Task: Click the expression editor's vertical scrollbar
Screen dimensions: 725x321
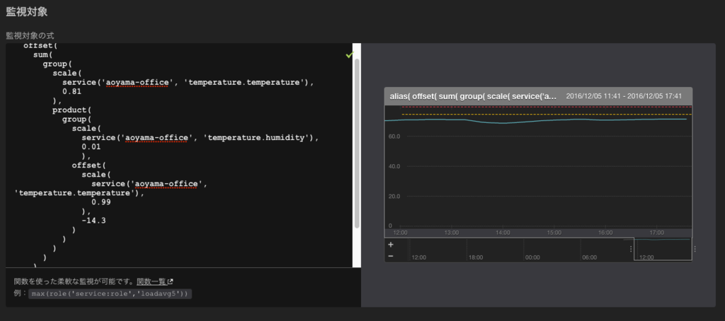Action: point(357,144)
